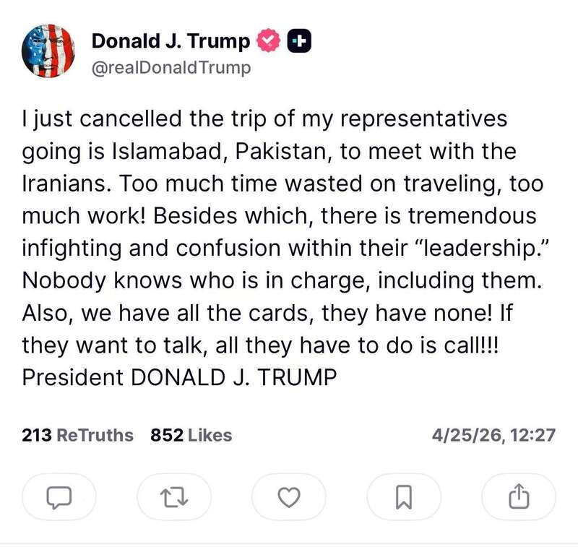578x547 pixels.
Task: ReTruth this post with the arrows icon
Action: pos(174,496)
